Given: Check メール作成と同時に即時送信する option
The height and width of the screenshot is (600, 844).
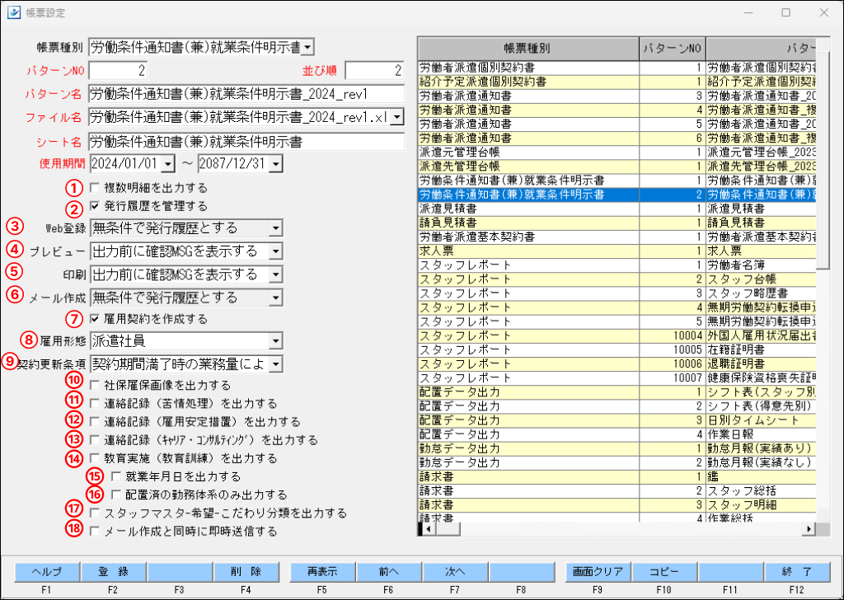Looking at the screenshot, I should [95, 532].
